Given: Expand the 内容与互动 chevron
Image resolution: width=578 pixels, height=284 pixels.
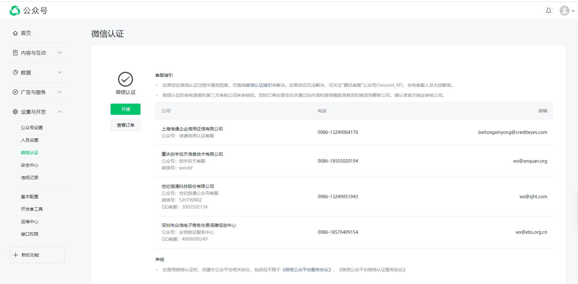Looking at the screenshot, I should click(x=60, y=53).
